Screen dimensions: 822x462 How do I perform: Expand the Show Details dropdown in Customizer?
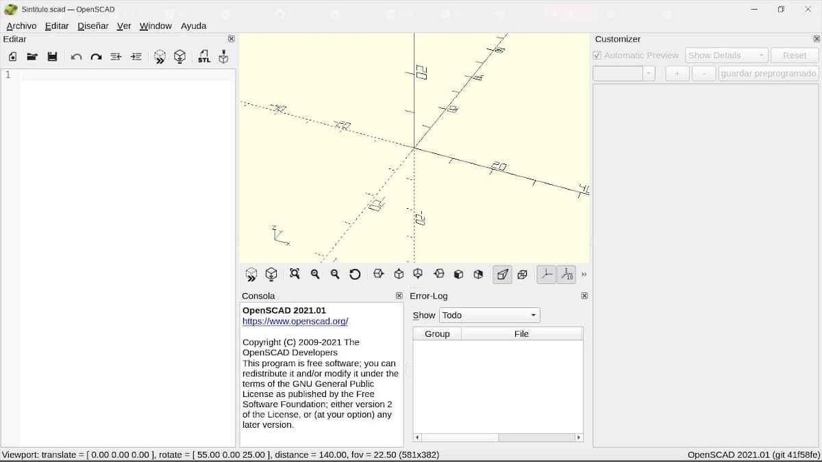[726, 55]
